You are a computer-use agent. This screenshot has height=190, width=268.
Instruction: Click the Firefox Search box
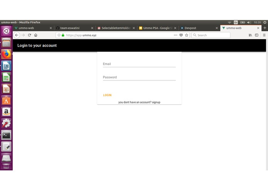[211, 35]
